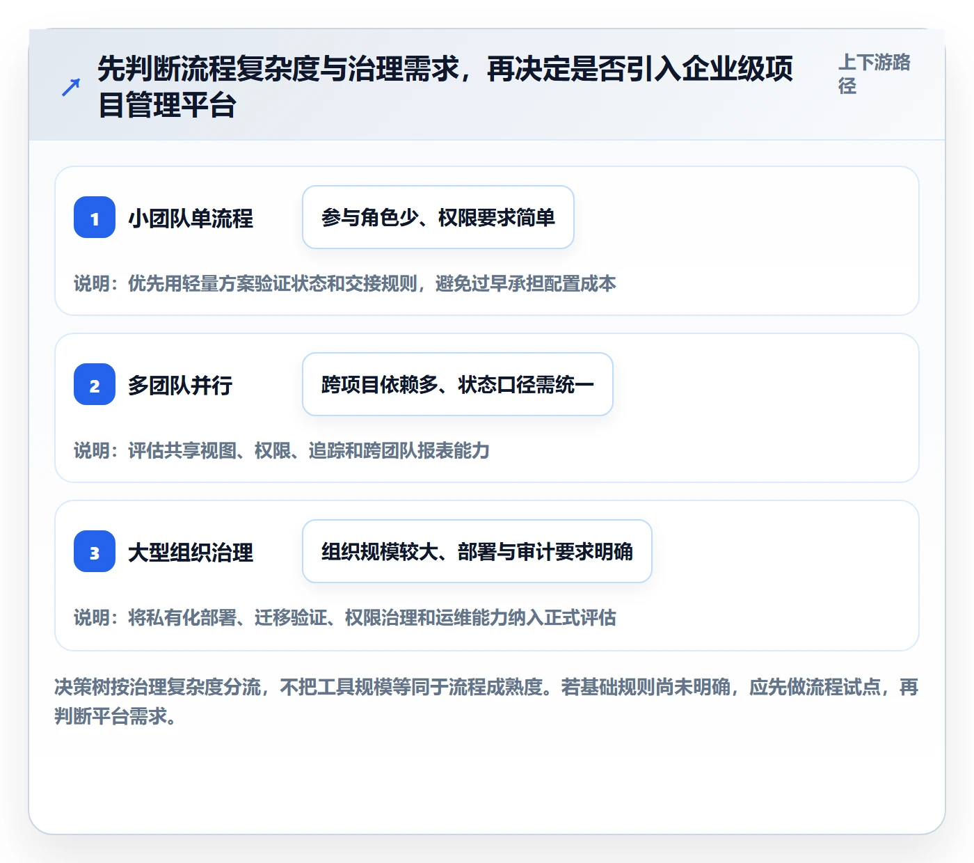Click the number 1 step badge
The image size is (974, 863).
pos(95,217)
